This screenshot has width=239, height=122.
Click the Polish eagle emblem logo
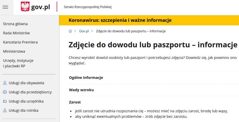(25, 7)
